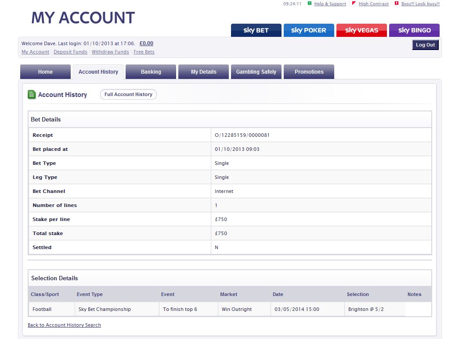
Task: Click the Log Out button
Action: coord(425,45)
